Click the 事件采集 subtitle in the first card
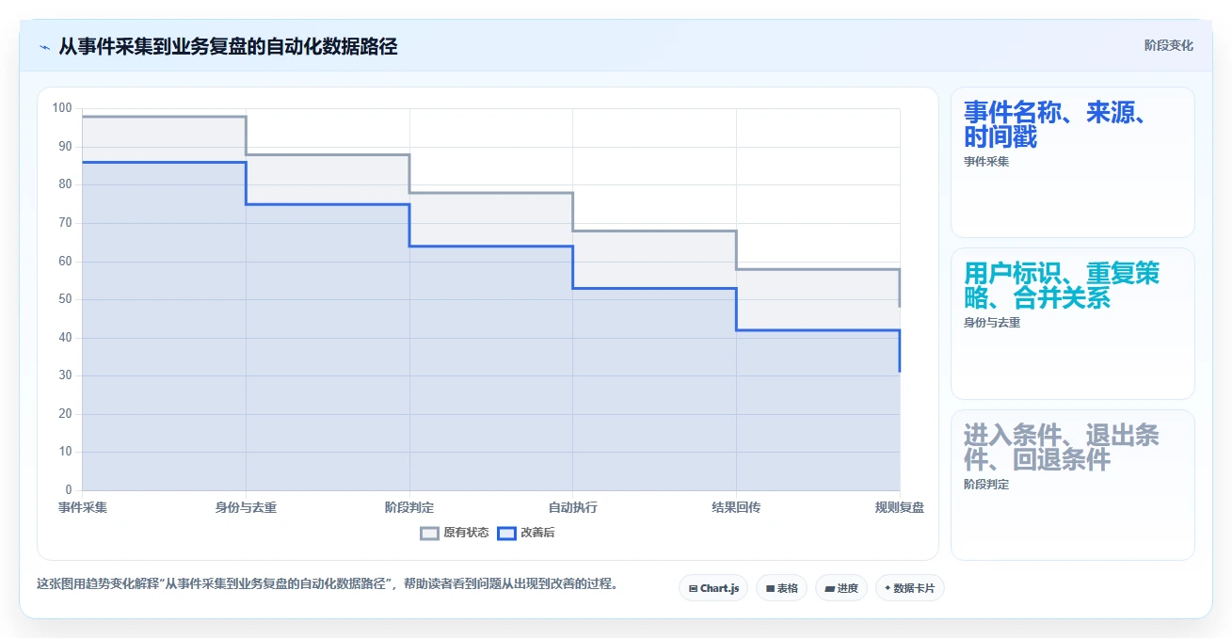This screenshot has width=1232, height=638. 986,162
